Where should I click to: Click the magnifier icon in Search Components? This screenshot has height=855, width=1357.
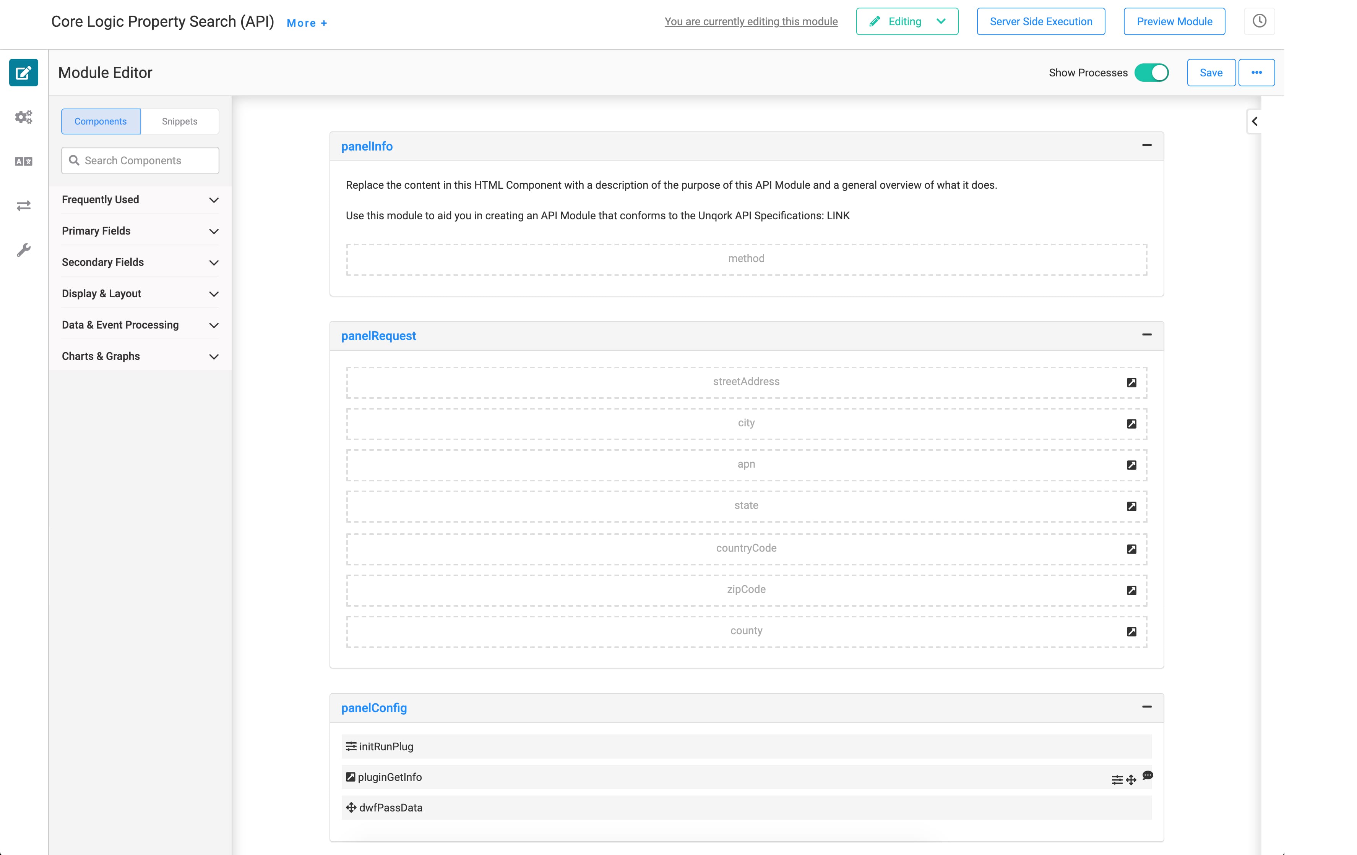pyautogui.click(x=74, y=160)
